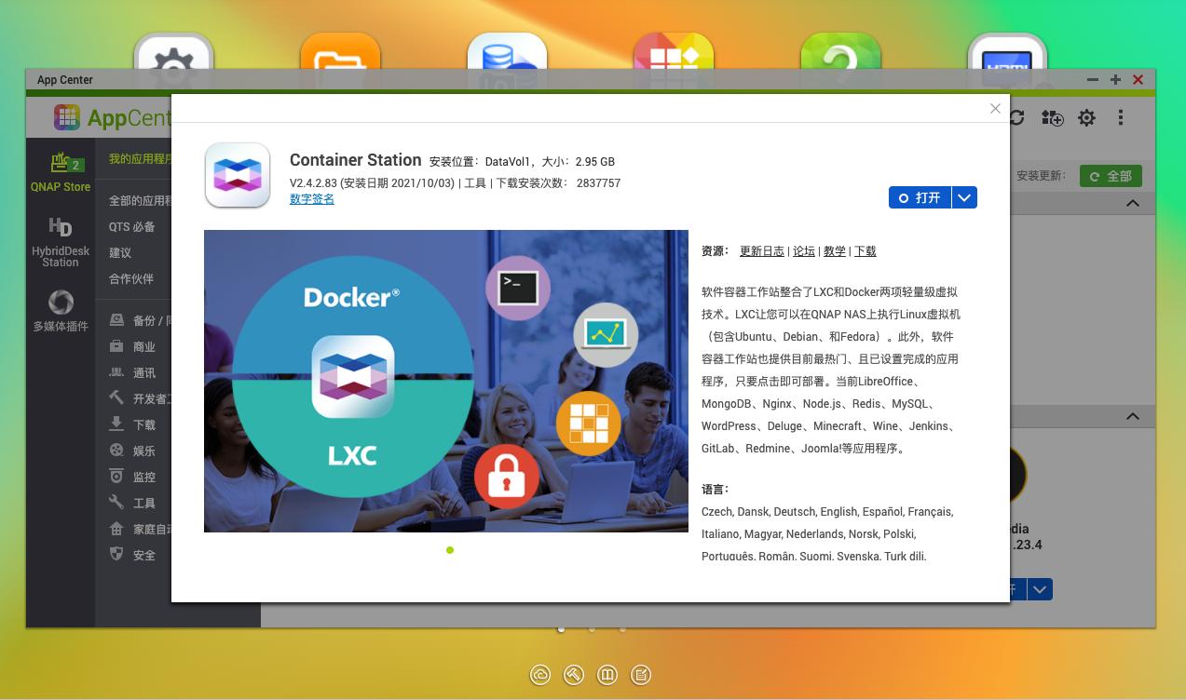Select the 工具 category icon
The image size is (1186, 700).
116,503
